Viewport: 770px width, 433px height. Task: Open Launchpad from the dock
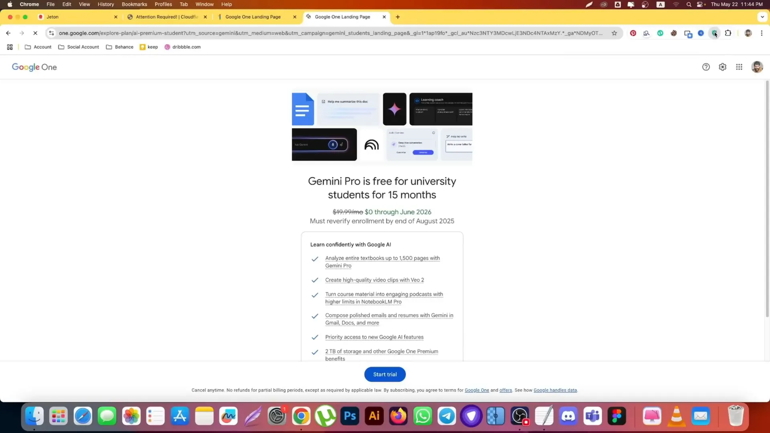(58, 416)
